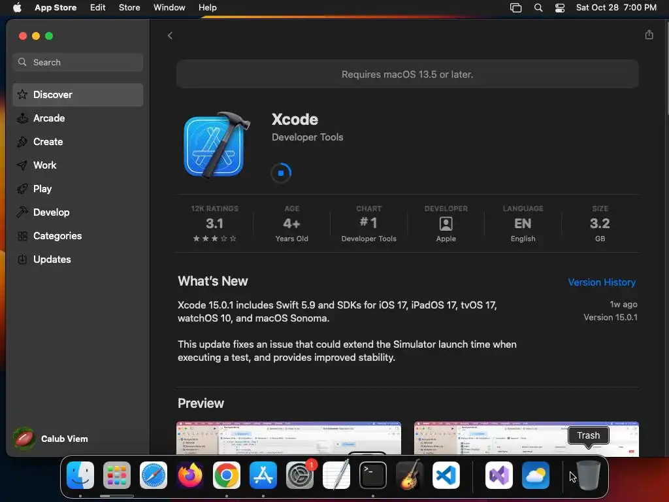Stop the Xcode download progress
Screen dimensions: 669x502
[281, 173]
